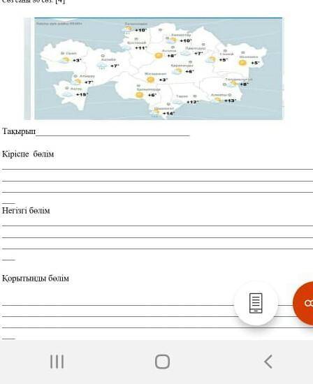313x384 pixels.
Task: Tap the orange floating action button
Action: click(x=304, y=303)
